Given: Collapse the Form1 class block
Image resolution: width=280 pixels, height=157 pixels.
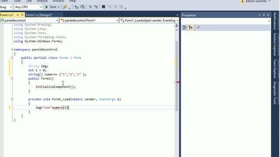Looking at the screenshot, I should click(x=12, y=58).
